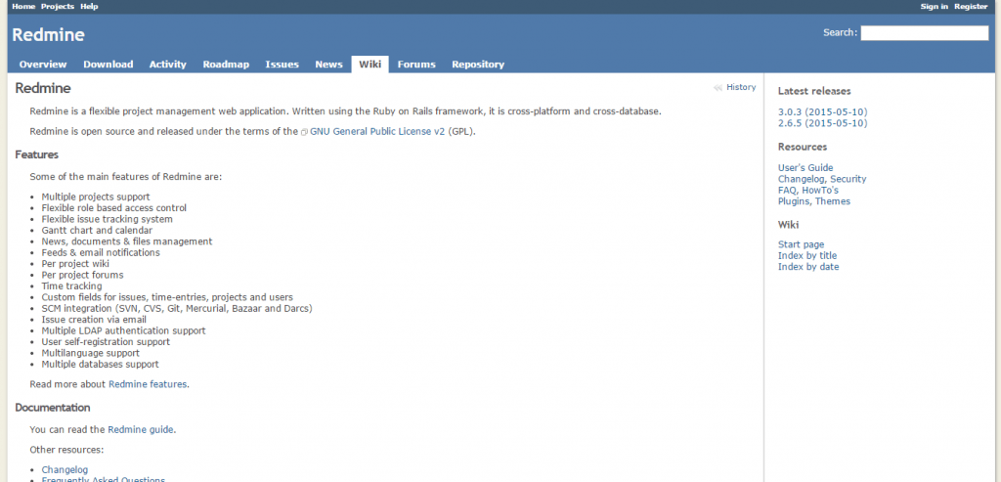Switch to the Forums tab
The width and height of the screenshot is (1001, 482).
(416, 65)
